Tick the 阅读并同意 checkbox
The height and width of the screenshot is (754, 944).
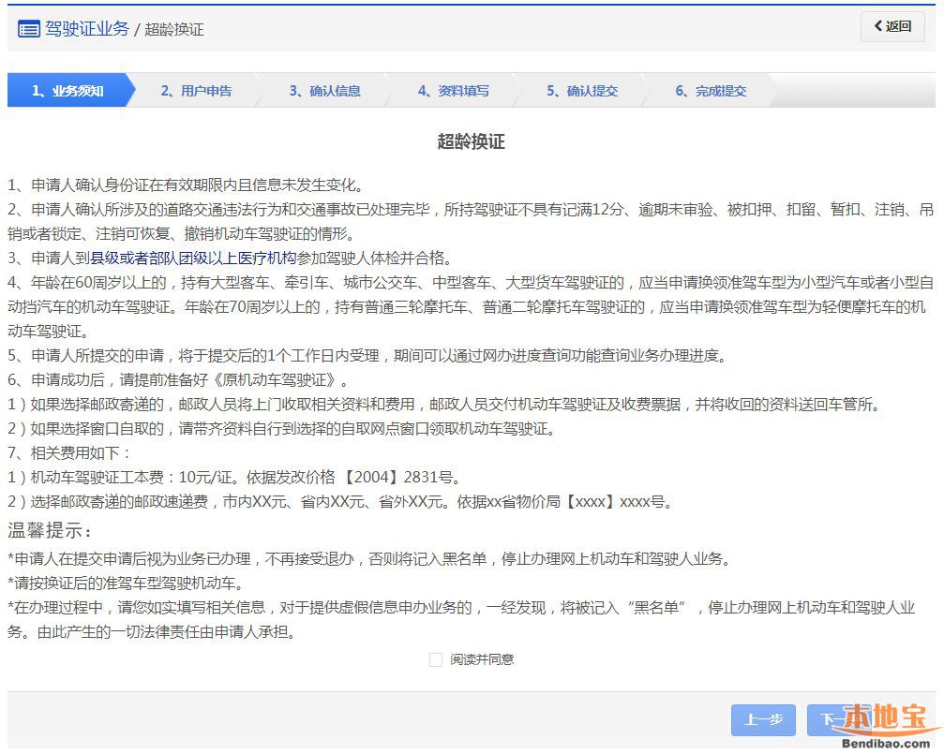pos(435,659)
